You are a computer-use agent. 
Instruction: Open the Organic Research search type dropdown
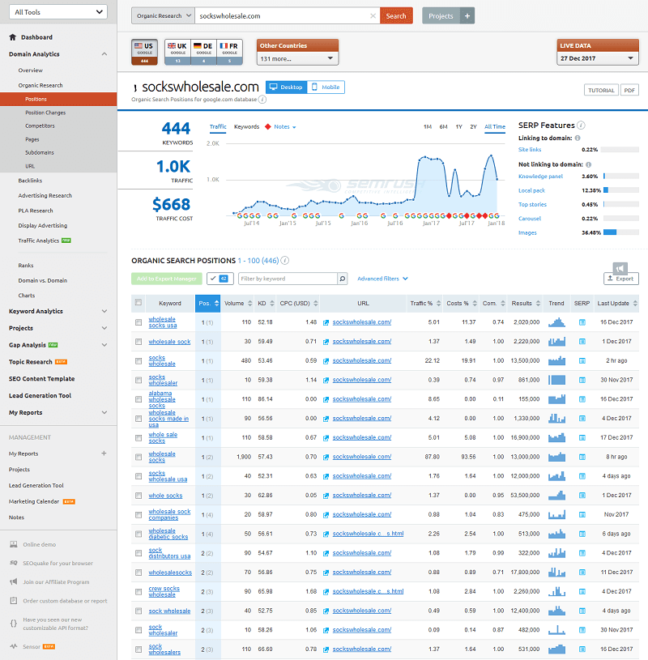164,16
